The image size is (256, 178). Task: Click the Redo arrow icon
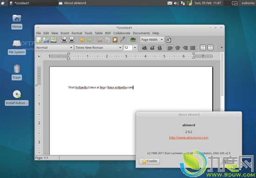click(x=90, y=40)
